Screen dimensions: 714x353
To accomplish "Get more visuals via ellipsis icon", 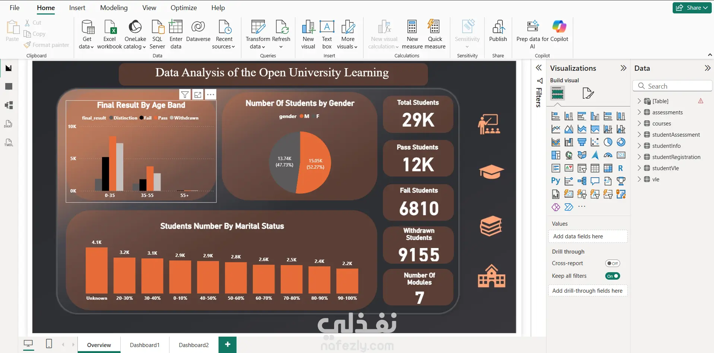I will tap(582, 207).
